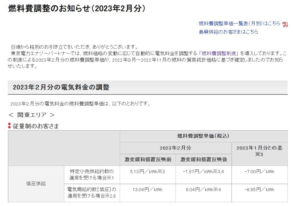Screen dimensions: 293x206
Task: Click the -1.87円/kWh value cell
Action: point(204,172)
